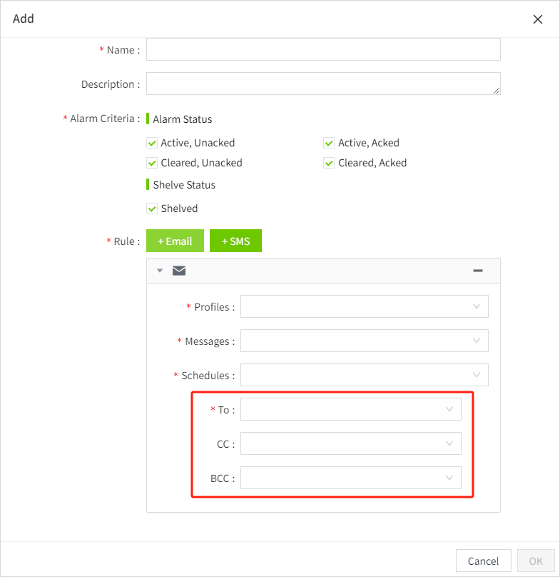Uncheck the Active, Unacked checkbox
560x577 pixels.
tap(151, 143)
